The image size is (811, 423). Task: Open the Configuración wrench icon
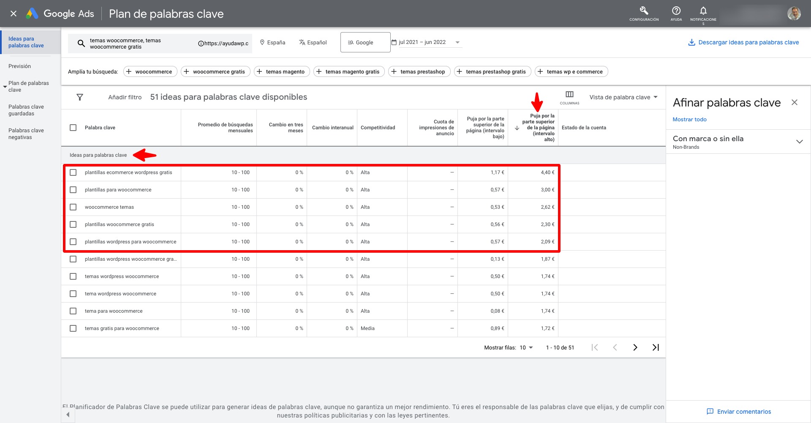[644, 11]
